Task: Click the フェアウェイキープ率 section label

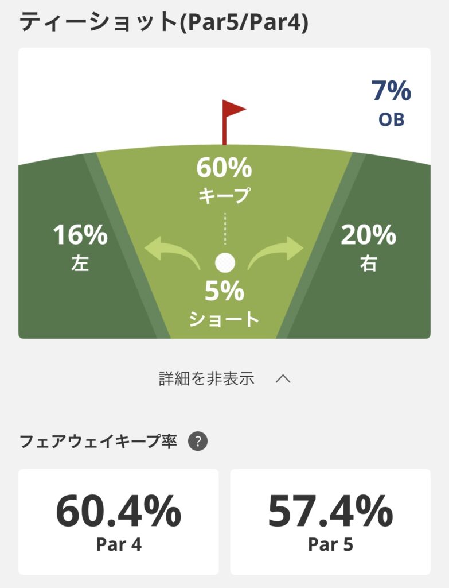Action: pyautogui.click(x=99, y=442)
